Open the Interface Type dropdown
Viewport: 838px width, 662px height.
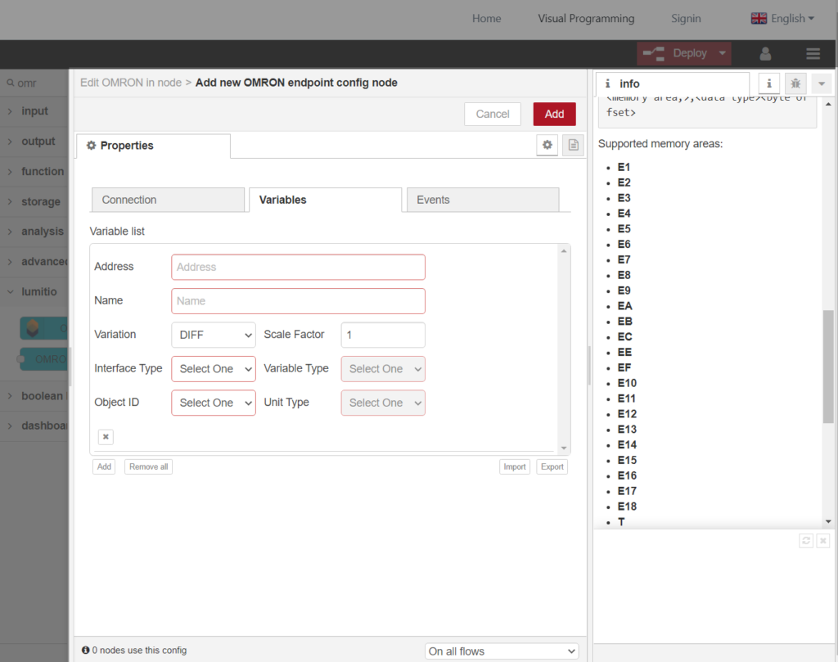click(x=214, y=369)
